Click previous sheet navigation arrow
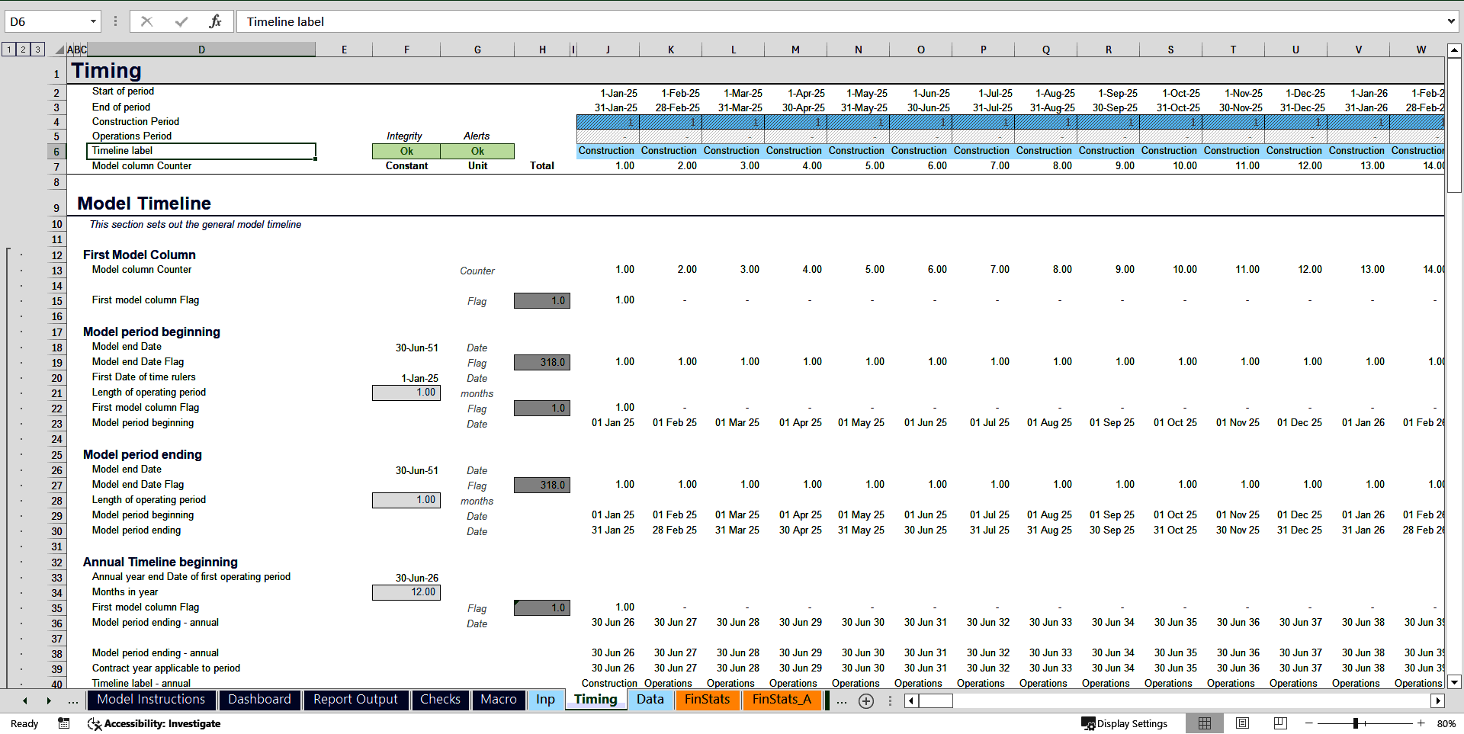Viewport: 1464px width, 734px height. 25,700
